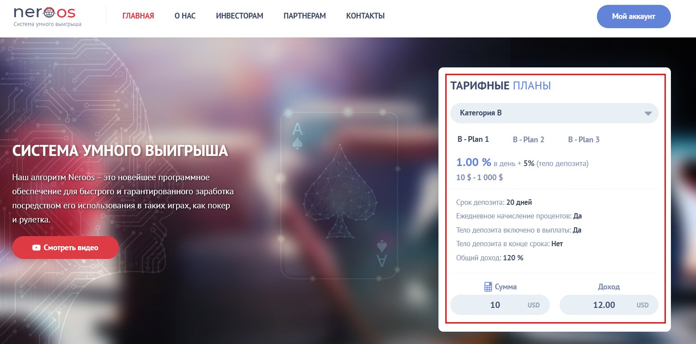Switch to B - Plan 2 tab
This screenshot has width=696, height=344.
tap(528, 140)
